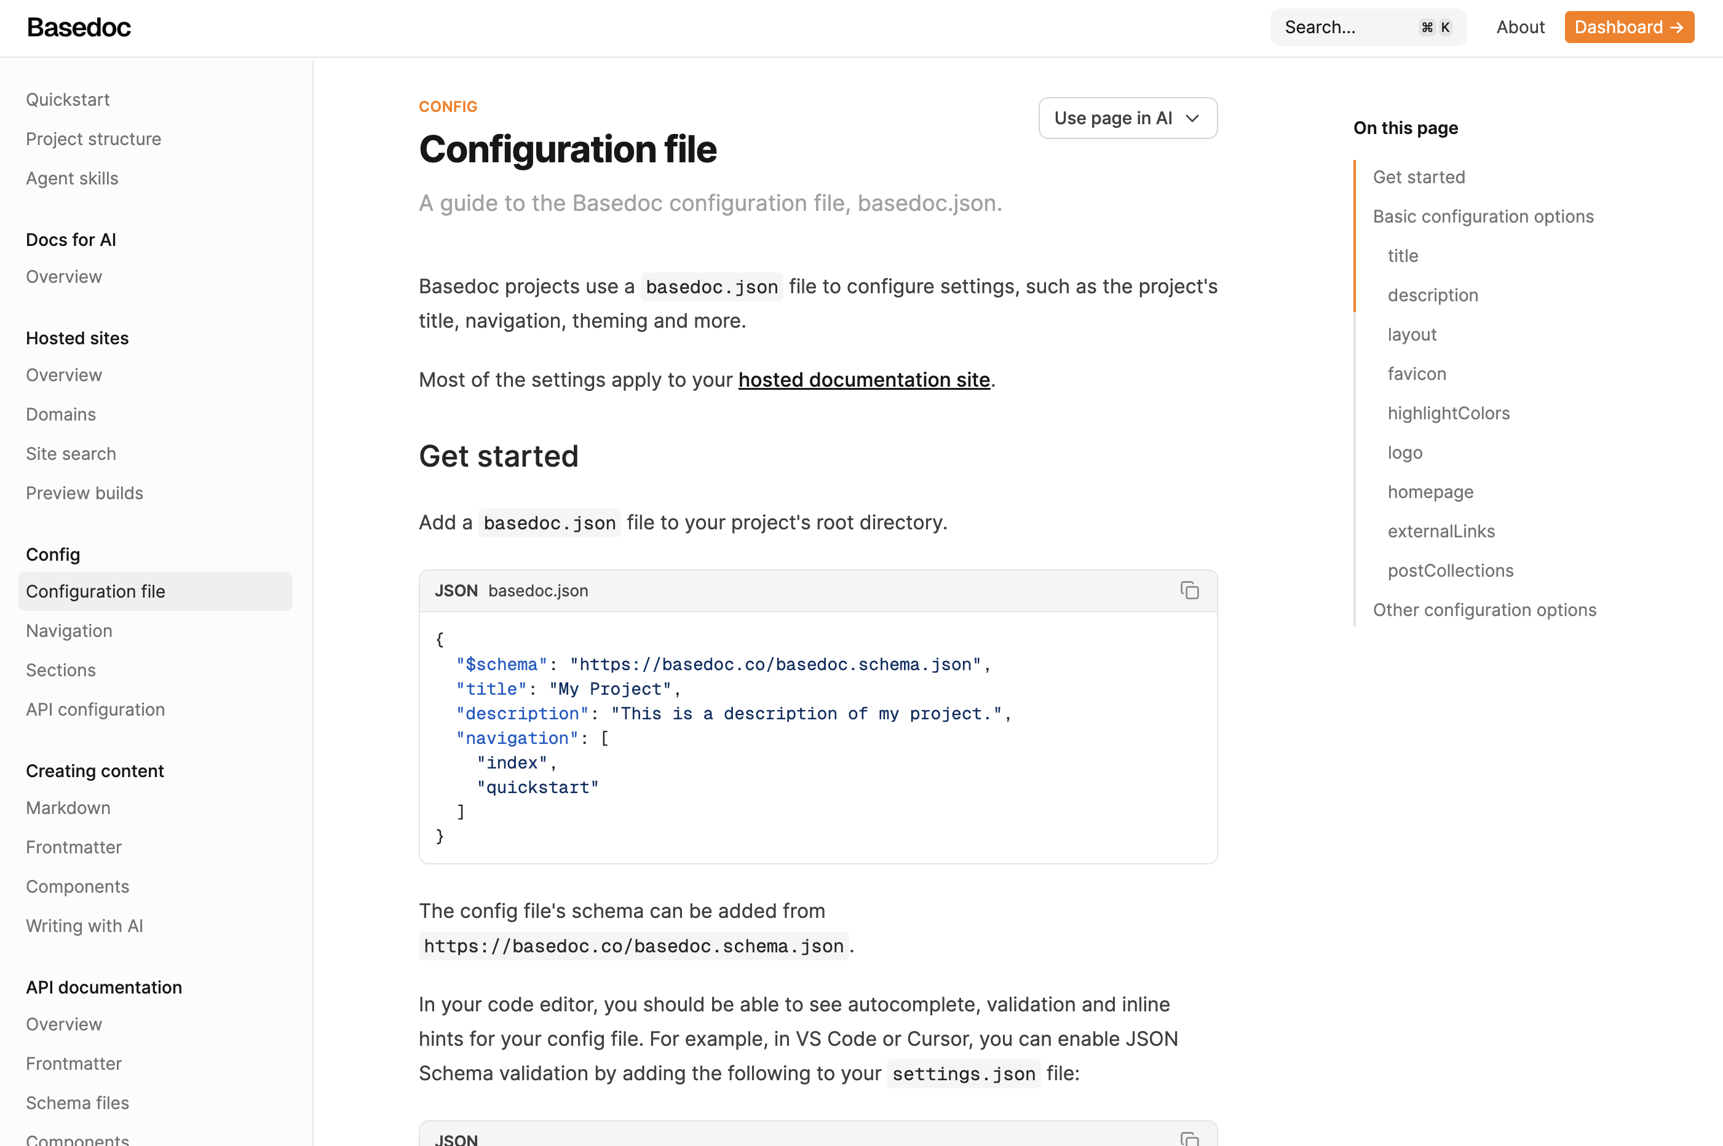Open the About page
Image resolution: width=1723 pixels, height=1146 pixels.
[1520, 28]
